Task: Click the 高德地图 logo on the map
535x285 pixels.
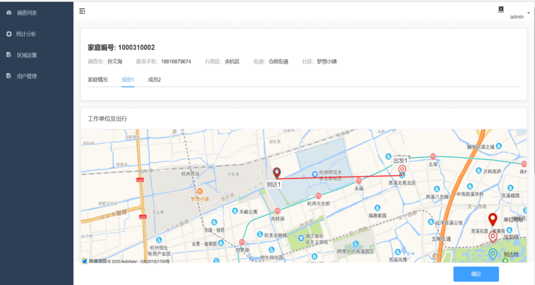Action: point(94,261)
